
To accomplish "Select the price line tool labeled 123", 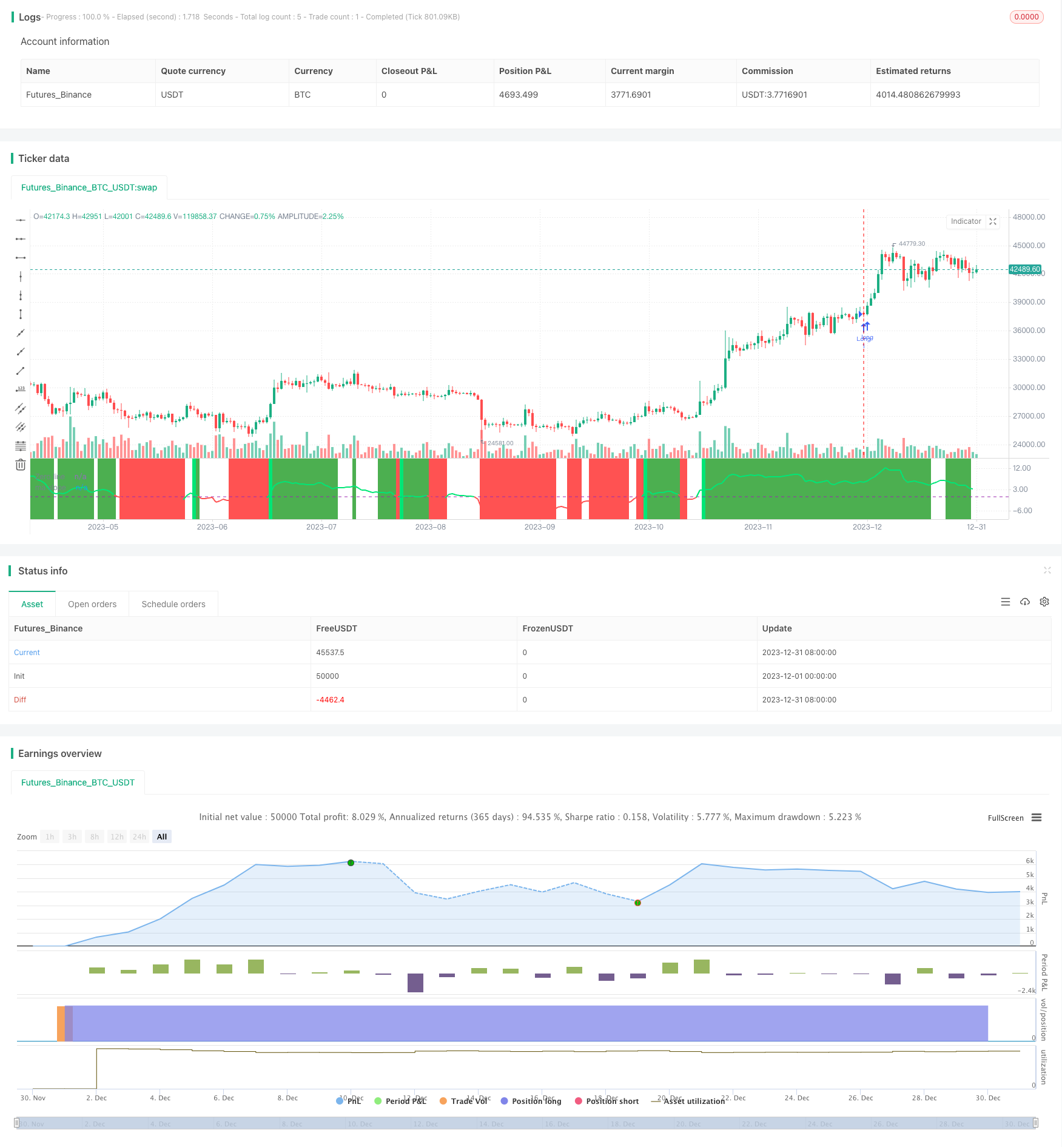I will pos(21,389).
